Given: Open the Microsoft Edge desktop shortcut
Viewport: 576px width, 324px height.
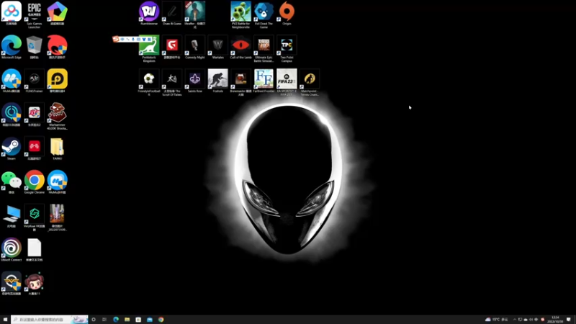Looking at the screenshot, I should pos(12,47).
